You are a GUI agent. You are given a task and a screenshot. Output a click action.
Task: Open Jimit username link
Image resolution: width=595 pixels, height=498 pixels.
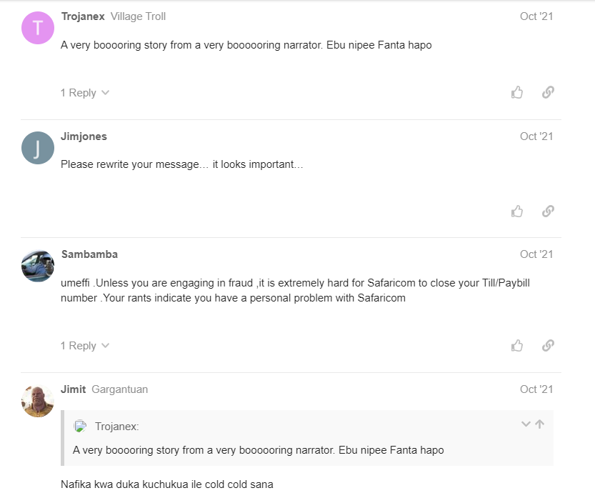click(x=73, y=389)
